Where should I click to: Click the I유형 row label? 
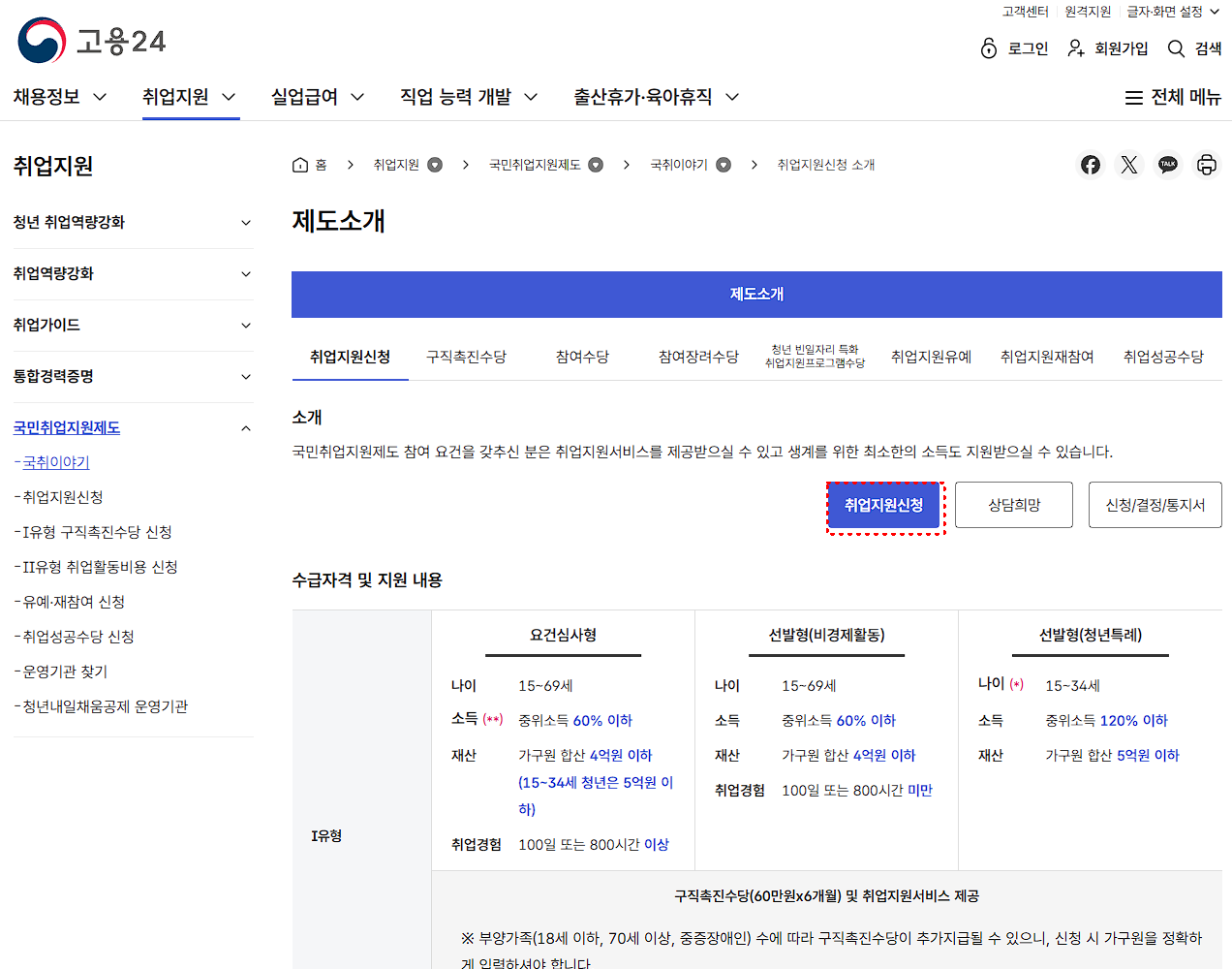pyautogui.click(x=326, y=836)
